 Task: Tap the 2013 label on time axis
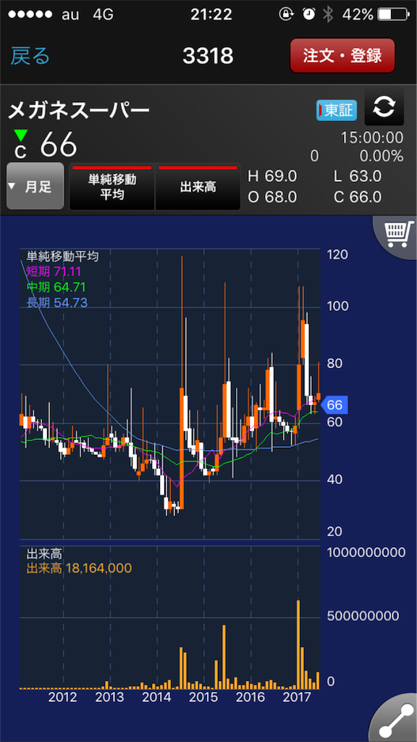coord(110,698)
